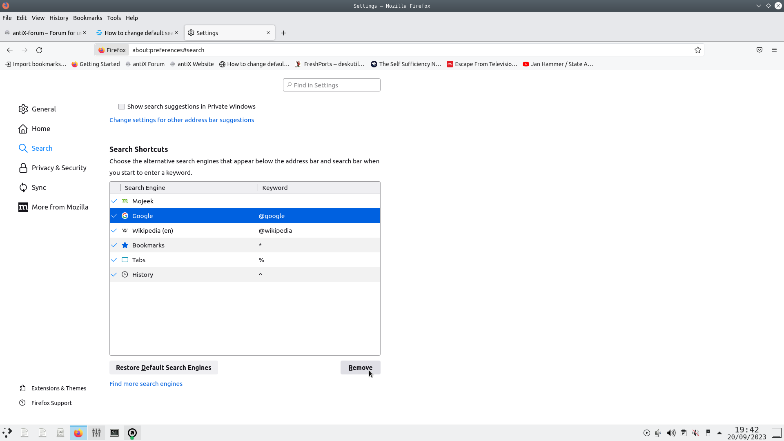784x441 pixels.
Task: Open the mixer controls taskbar icon
Action: coord(96,433)
